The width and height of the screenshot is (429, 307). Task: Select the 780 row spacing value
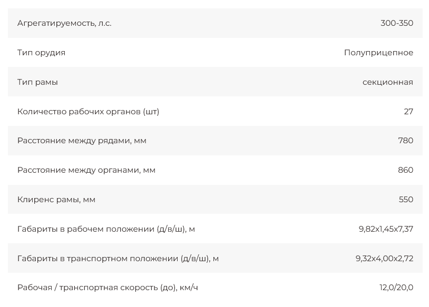405,141
